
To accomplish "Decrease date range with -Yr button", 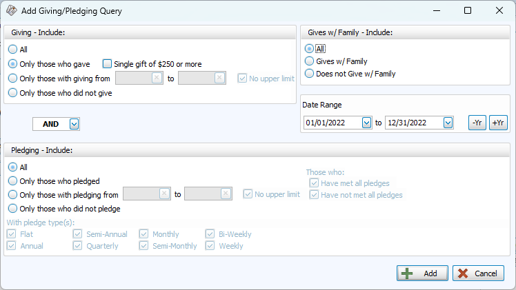I will (x=477, y=123).
